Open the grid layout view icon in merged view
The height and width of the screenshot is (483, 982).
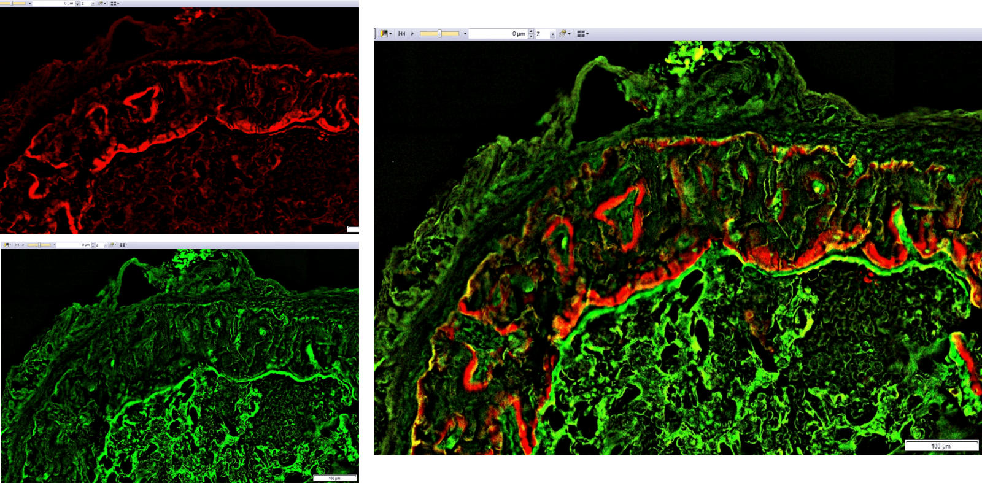point(581,34)
